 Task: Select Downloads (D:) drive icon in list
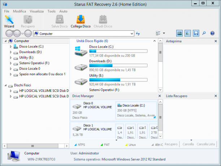[81, 67]
